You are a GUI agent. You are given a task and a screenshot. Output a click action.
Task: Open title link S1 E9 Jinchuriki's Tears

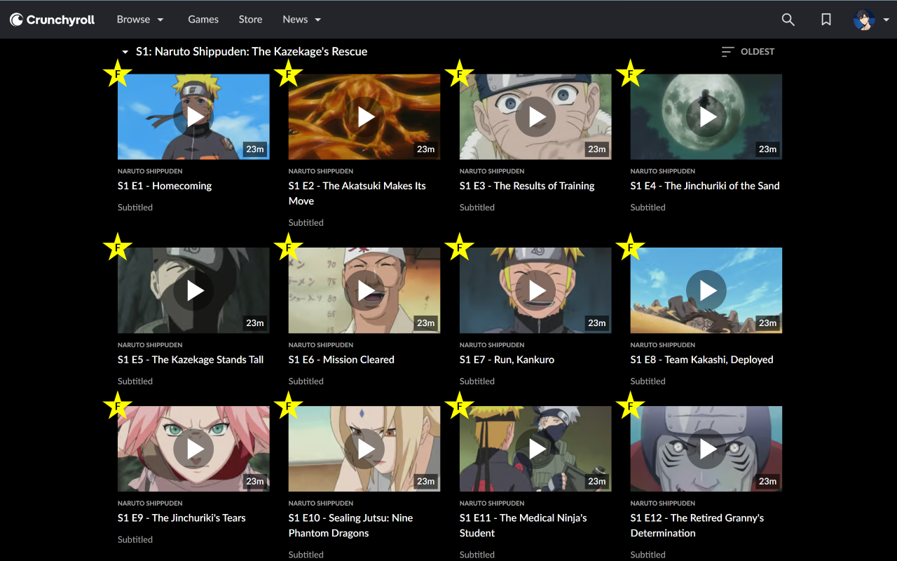pos(182,518)
